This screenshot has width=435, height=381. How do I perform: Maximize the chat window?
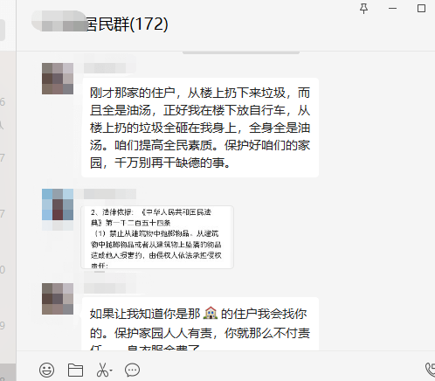421,9
